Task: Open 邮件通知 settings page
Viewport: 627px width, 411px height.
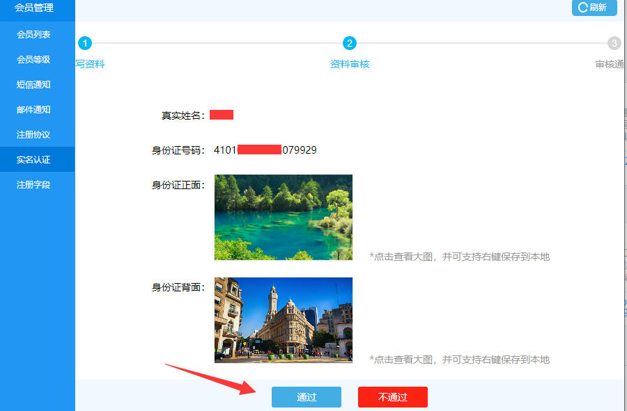Action: coord(34,110)
